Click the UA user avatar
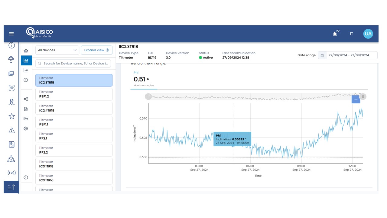This screenshot has width=387, height=218. click(x=368, y=34)
